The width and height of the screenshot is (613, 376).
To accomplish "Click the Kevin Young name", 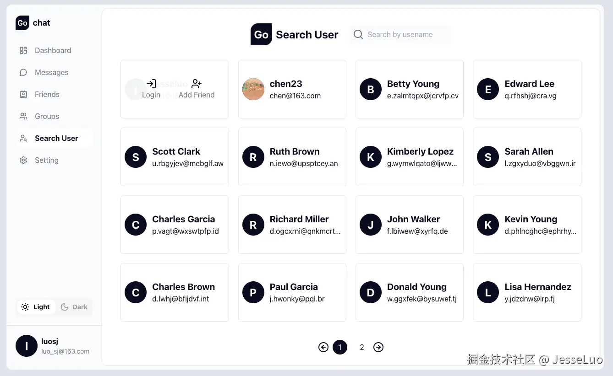I will point(531,219).
